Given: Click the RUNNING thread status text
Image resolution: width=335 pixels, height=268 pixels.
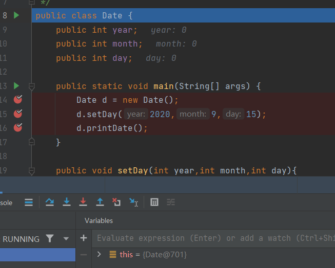Looking at the screenshot, I should (x=21, y=239).
